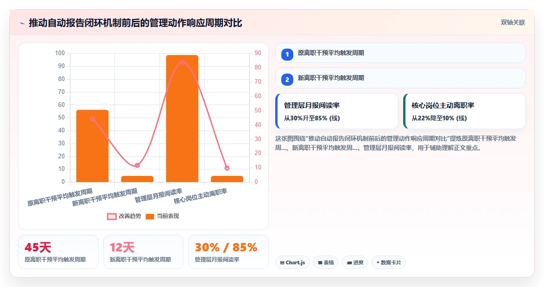Click the line point above 核心岗位主动离职率 bar
The width and height of the screenshot is (544, 287).
tap(227, 168)
